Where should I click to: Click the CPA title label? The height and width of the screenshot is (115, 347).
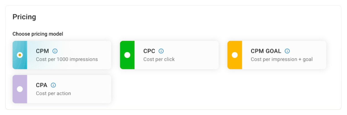pyautogui.click(x=42, y=85)
